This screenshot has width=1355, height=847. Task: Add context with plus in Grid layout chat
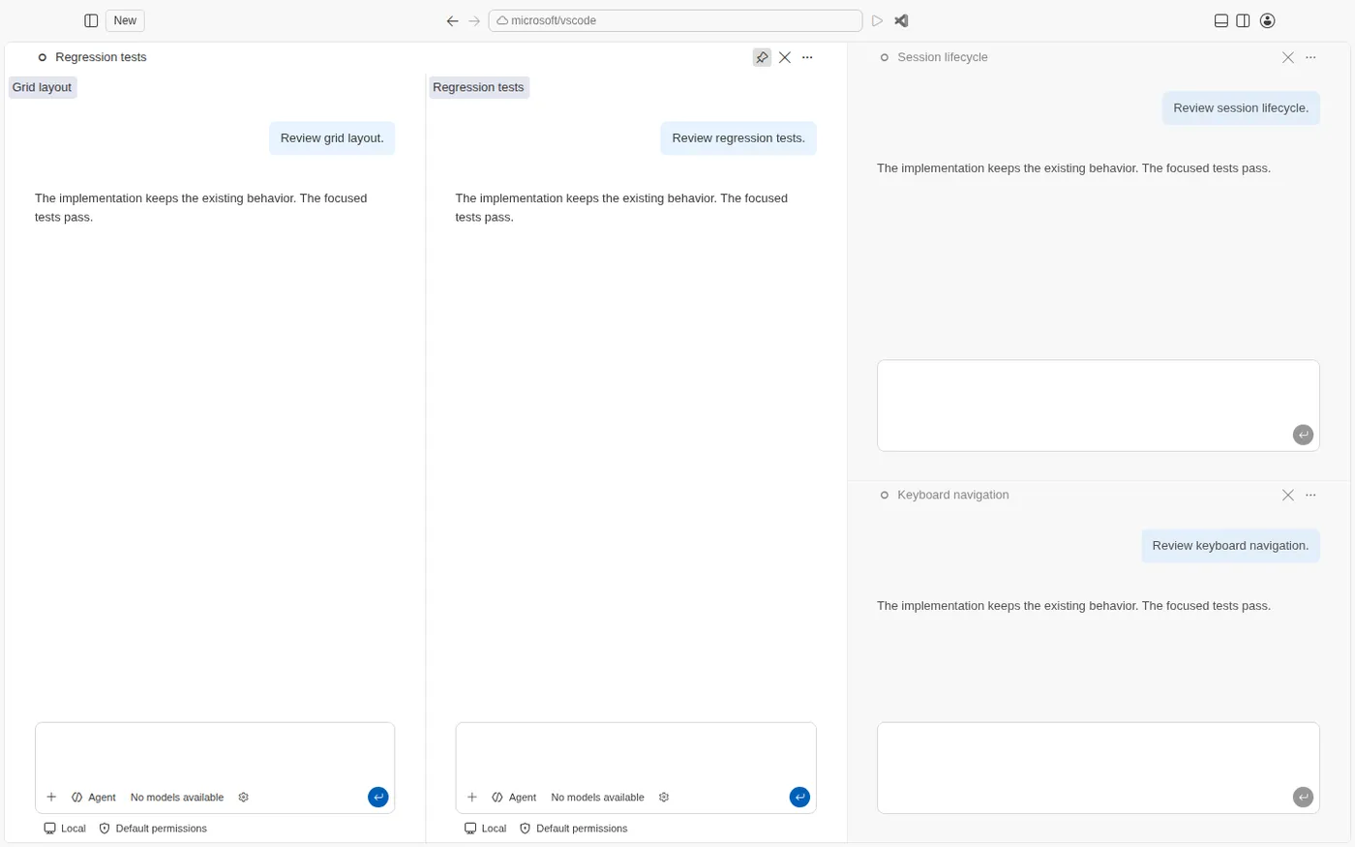(51, 798)
